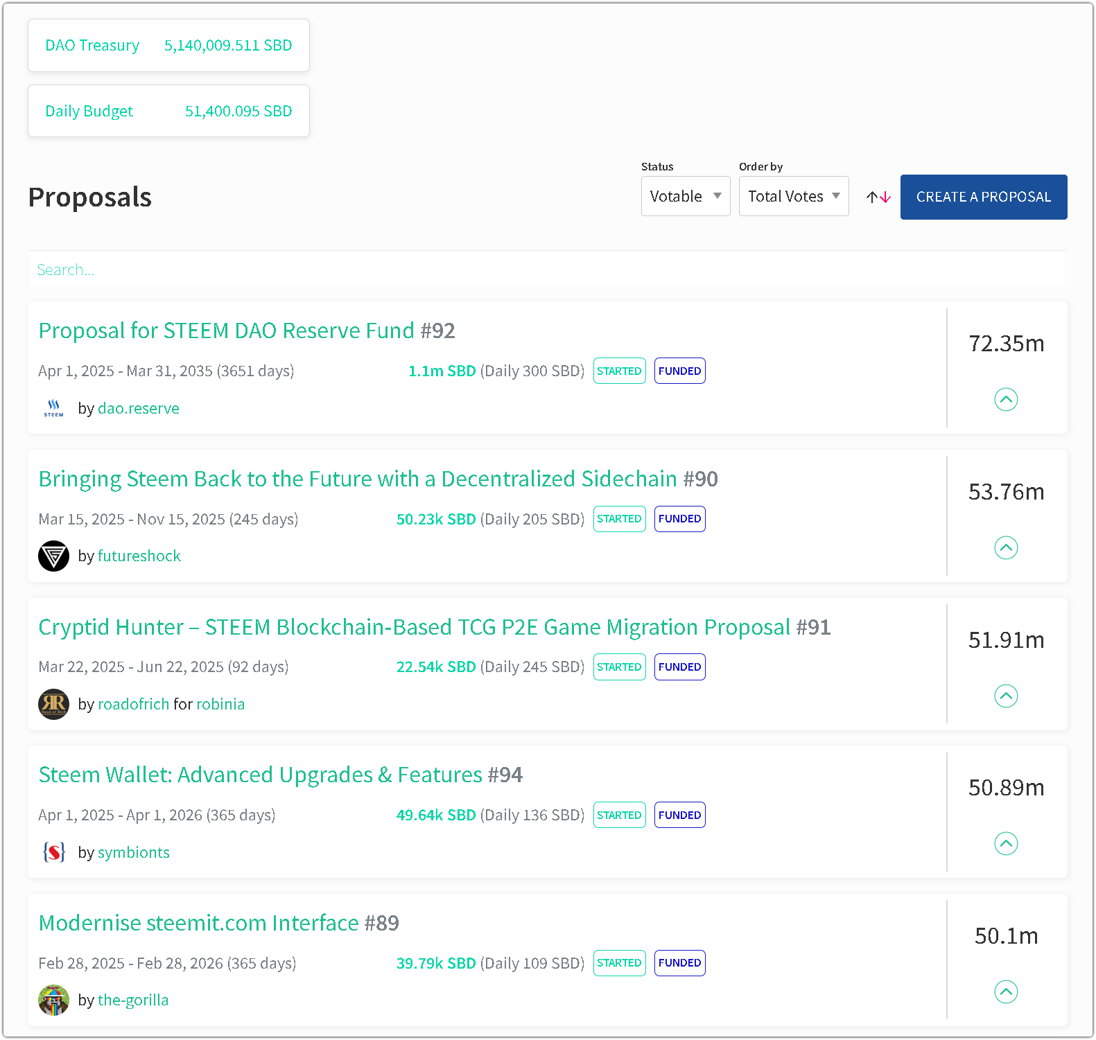Open the roadofrich avatar
The height and width of the screenshot is (1040, 1096).
(53, 704)
